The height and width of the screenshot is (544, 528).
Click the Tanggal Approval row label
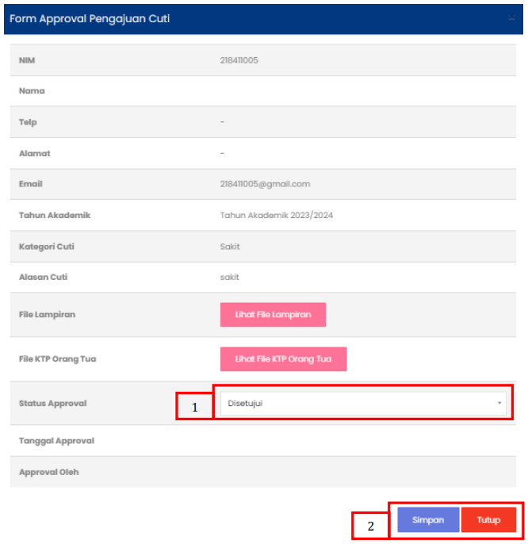coord(56,441)
